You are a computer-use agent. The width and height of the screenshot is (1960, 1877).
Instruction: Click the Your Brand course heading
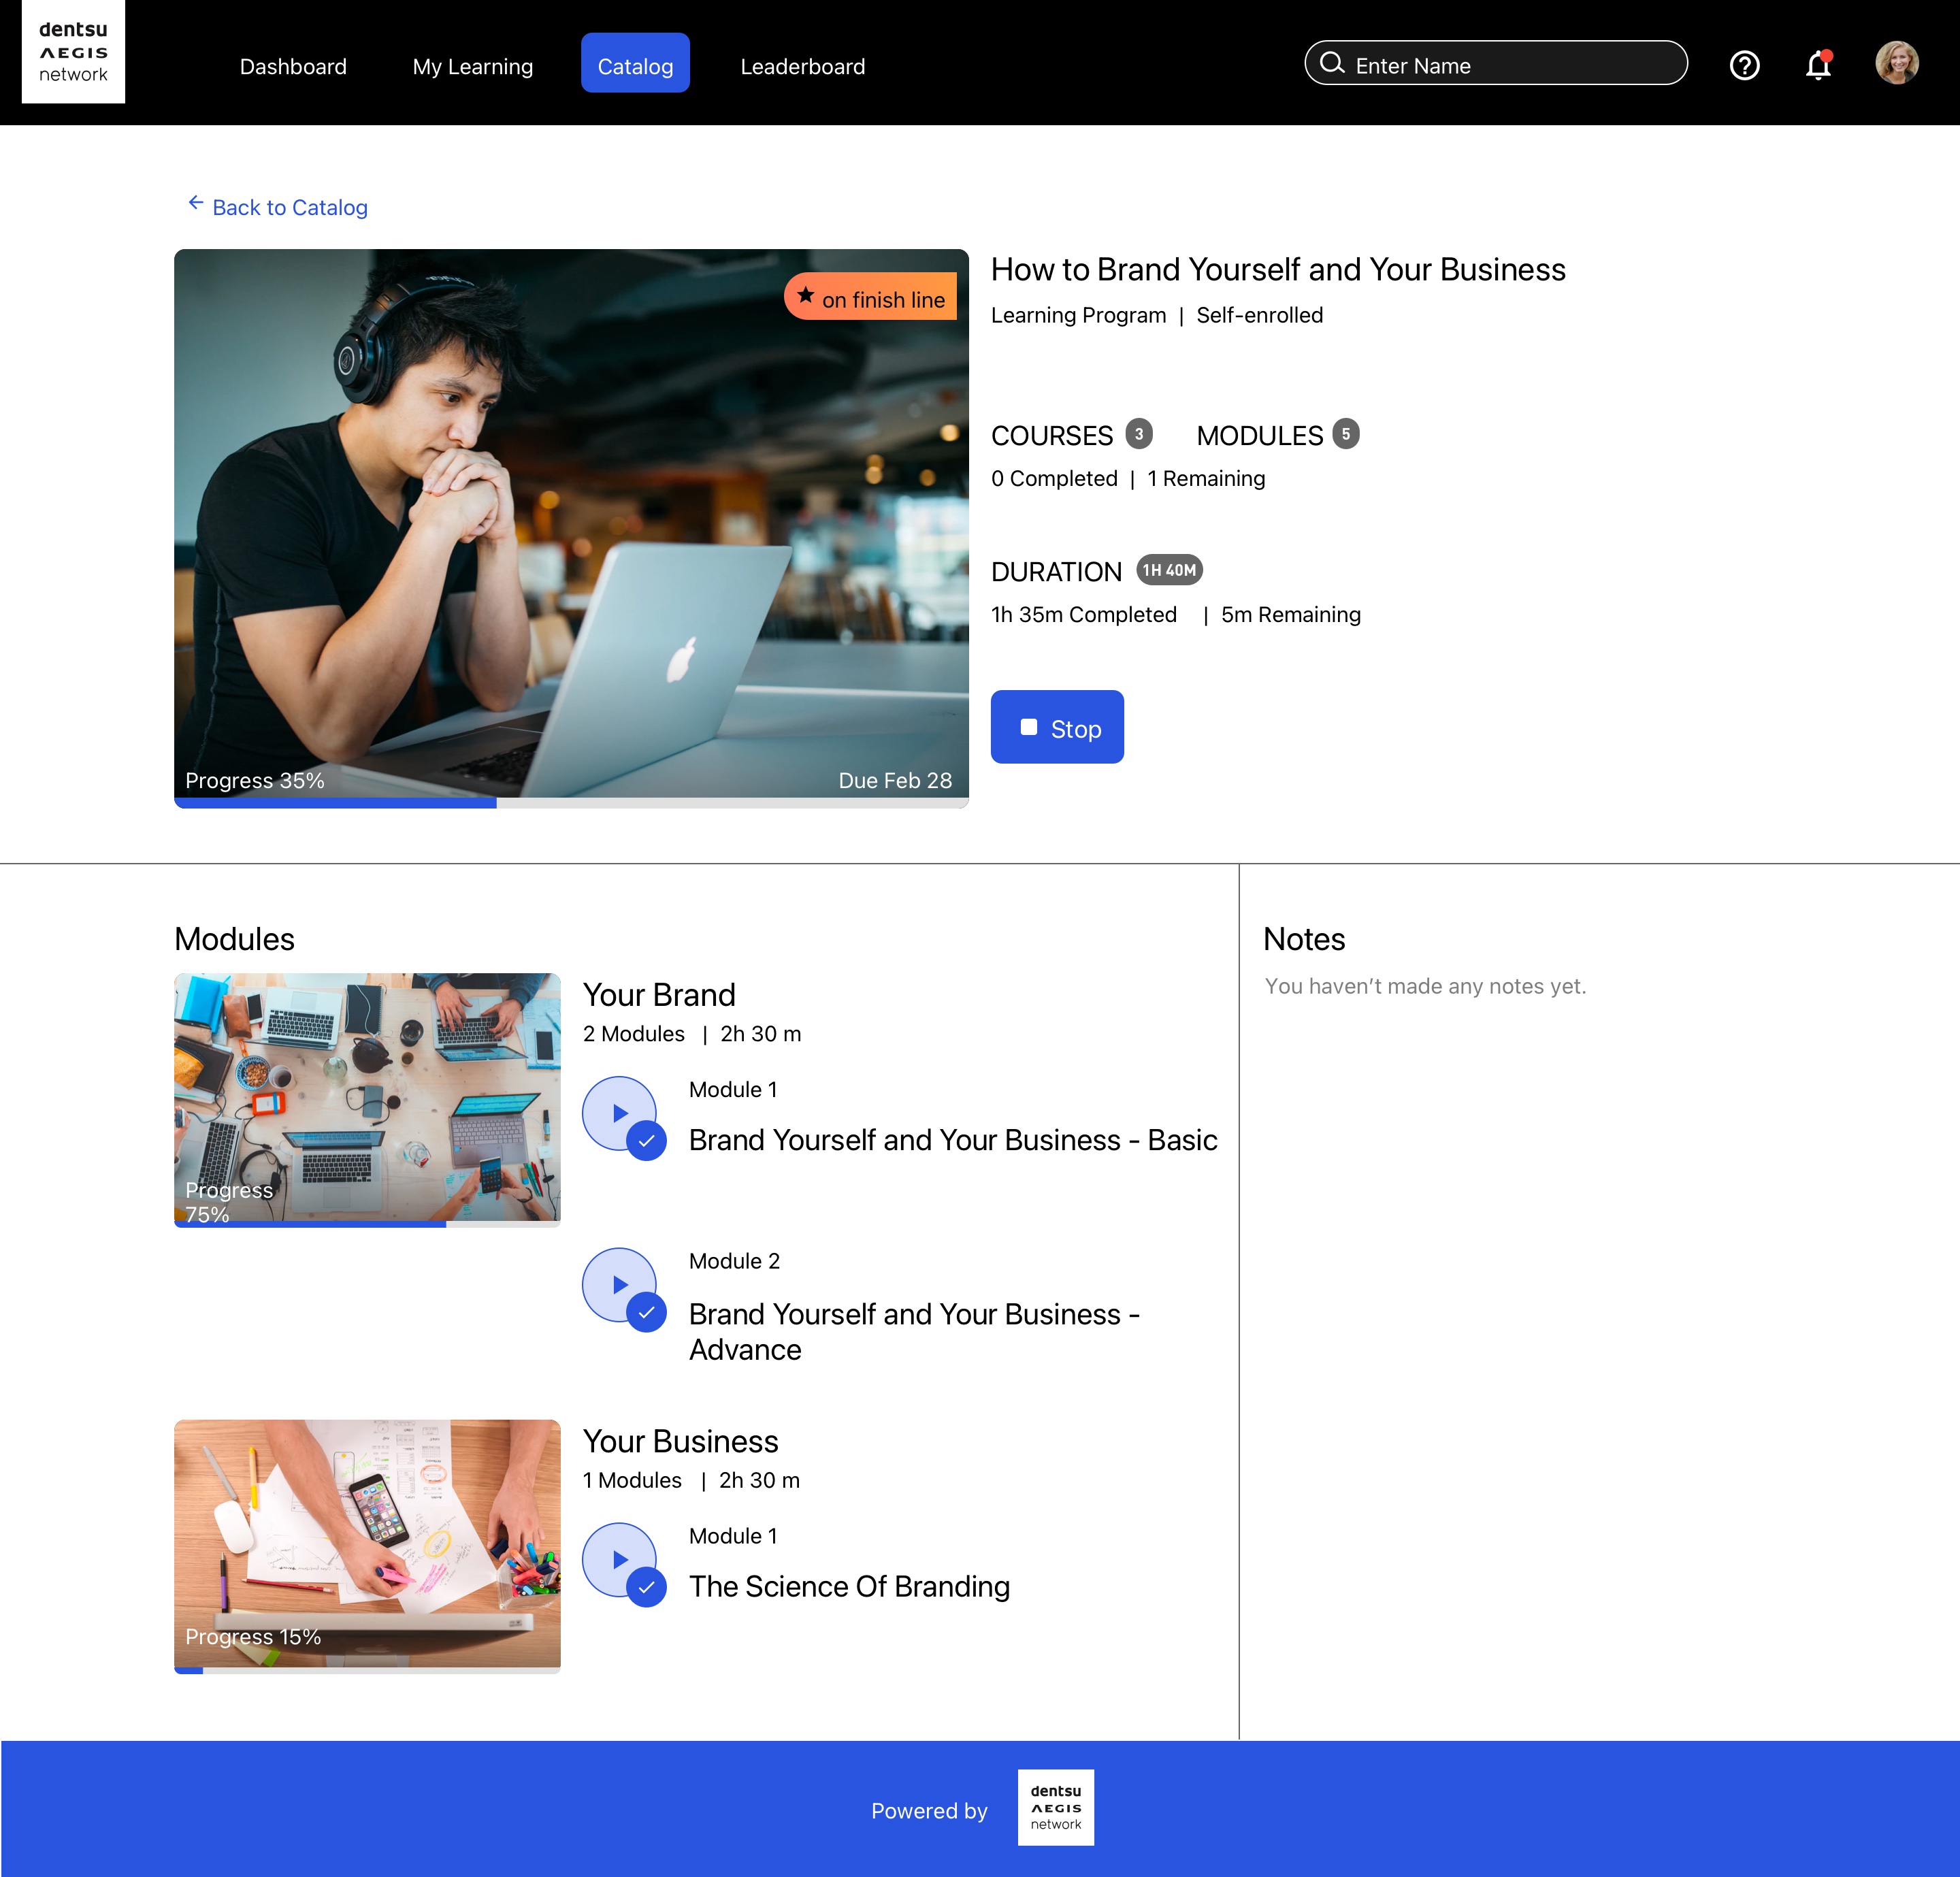pos(659,994)
